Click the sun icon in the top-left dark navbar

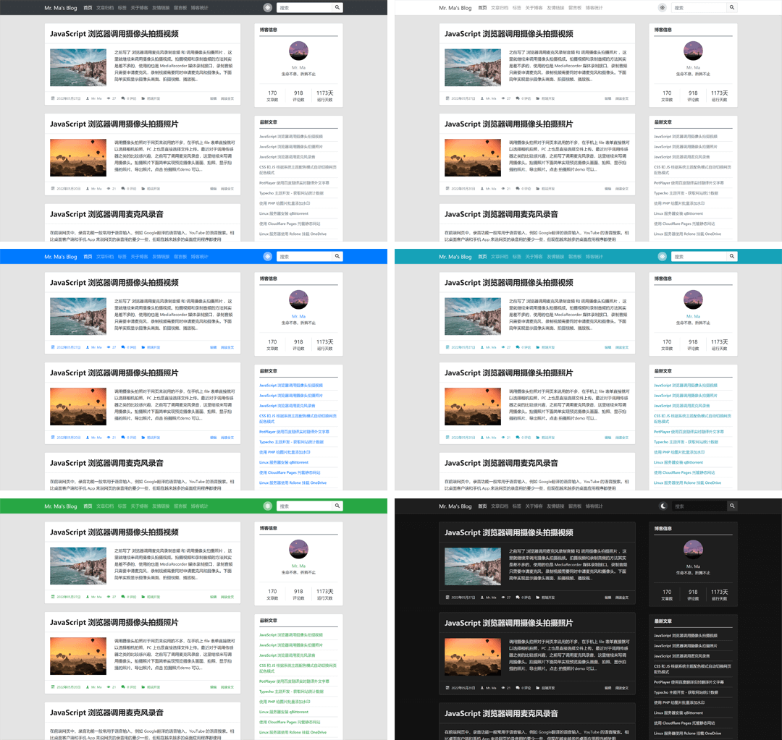coord(269,7)
